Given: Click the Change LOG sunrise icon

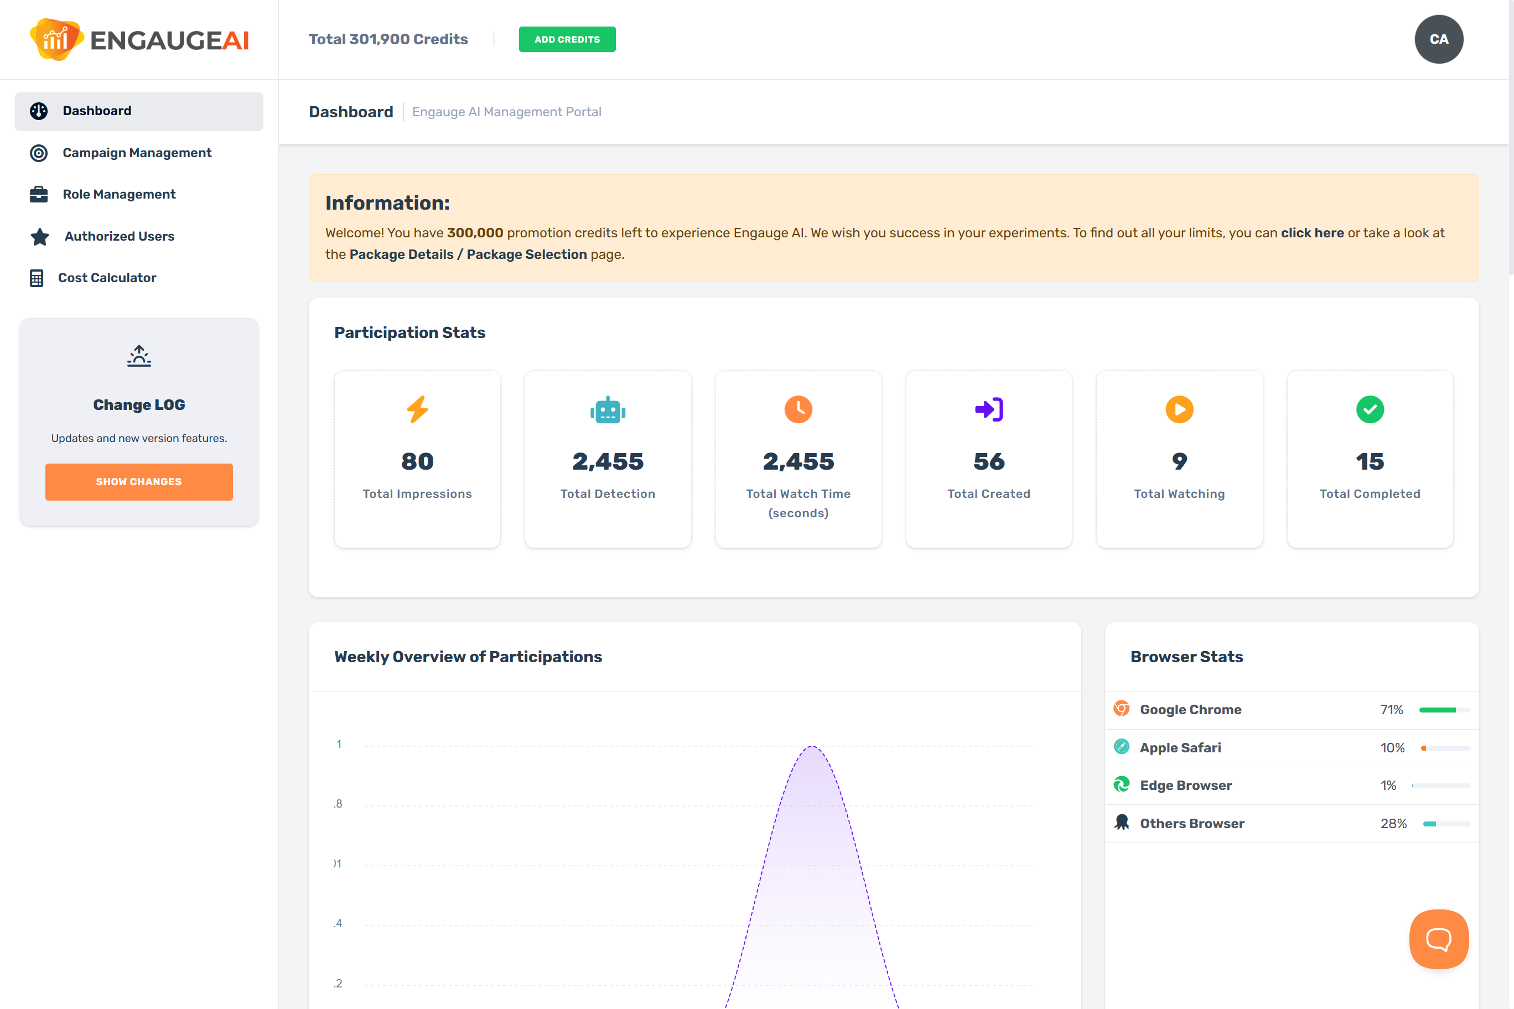Looking at the screenshot, I should pos(139,356).
